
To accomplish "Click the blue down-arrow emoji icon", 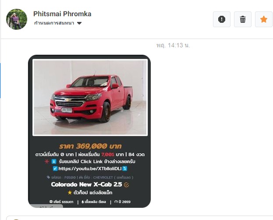I will point(54,161).
